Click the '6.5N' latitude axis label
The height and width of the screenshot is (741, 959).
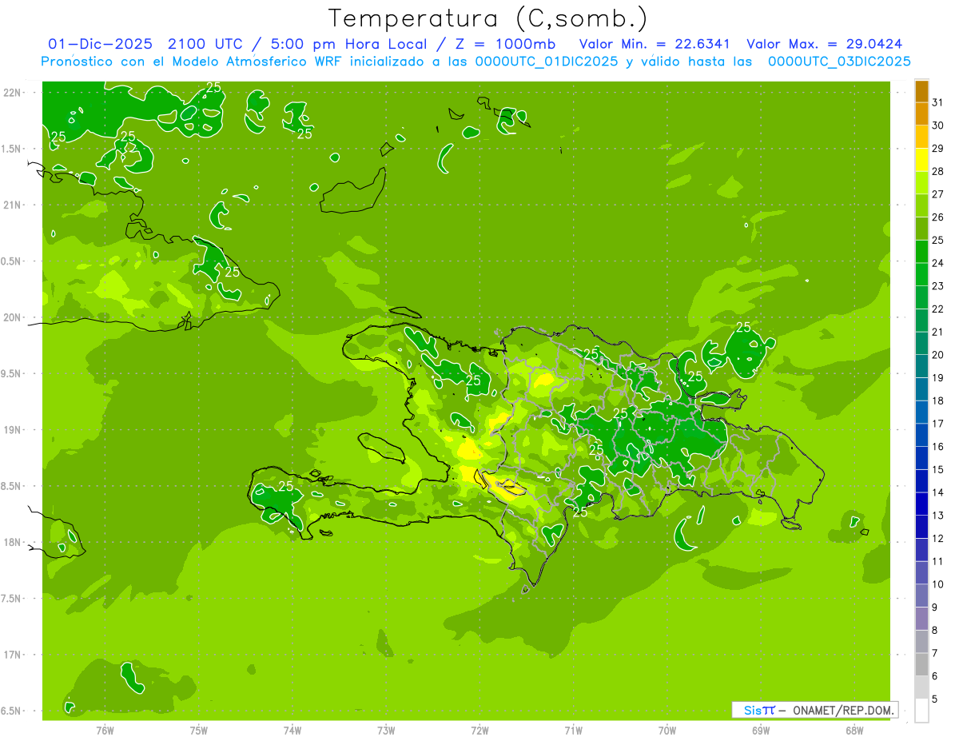coord(12,711)
